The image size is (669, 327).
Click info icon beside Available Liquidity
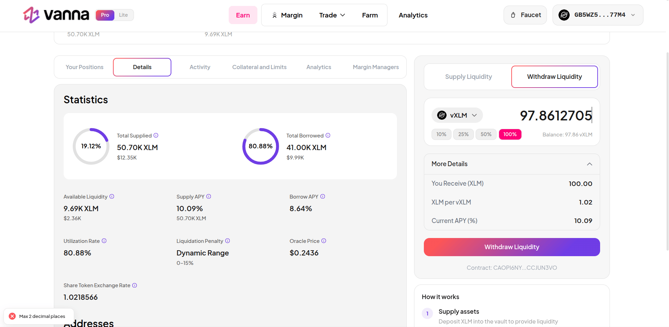point(112,196)
